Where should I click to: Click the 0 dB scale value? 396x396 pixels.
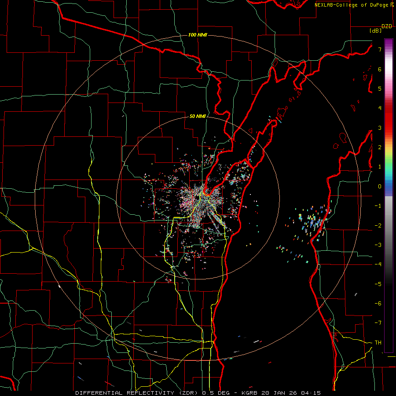[380, 187]
